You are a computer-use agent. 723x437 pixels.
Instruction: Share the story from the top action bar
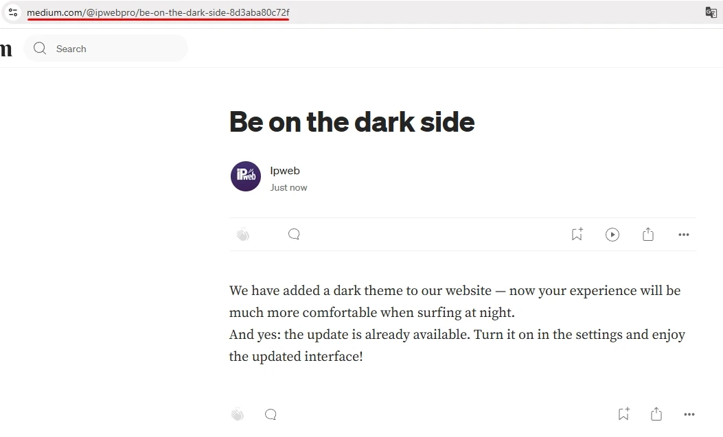pos(648,235)
